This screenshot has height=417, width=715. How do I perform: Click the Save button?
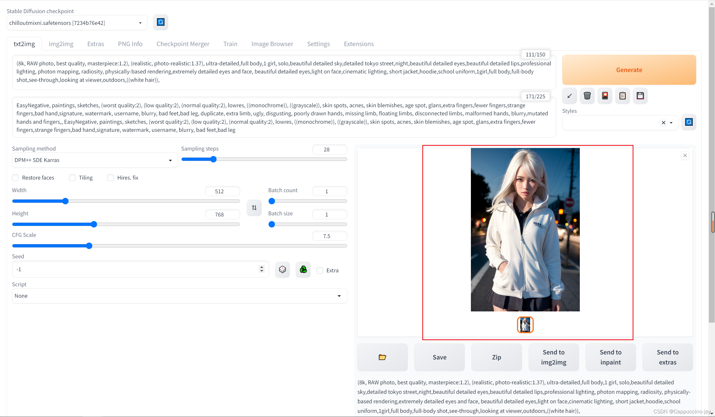(440, 357)
